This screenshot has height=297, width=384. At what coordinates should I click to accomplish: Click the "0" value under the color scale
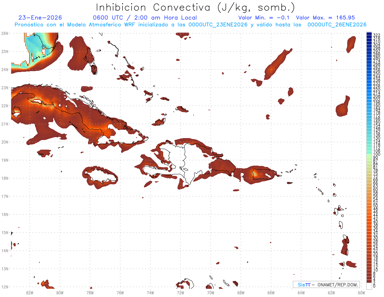[x=374, y=286]
